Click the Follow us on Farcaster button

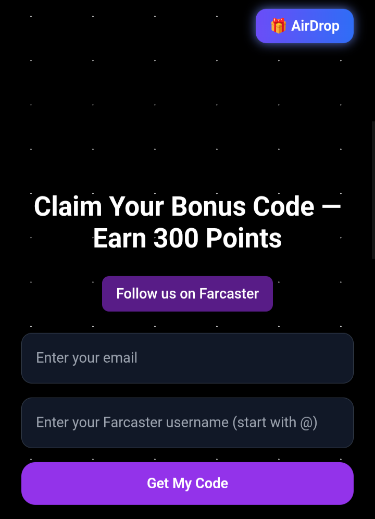pos(187,293)
